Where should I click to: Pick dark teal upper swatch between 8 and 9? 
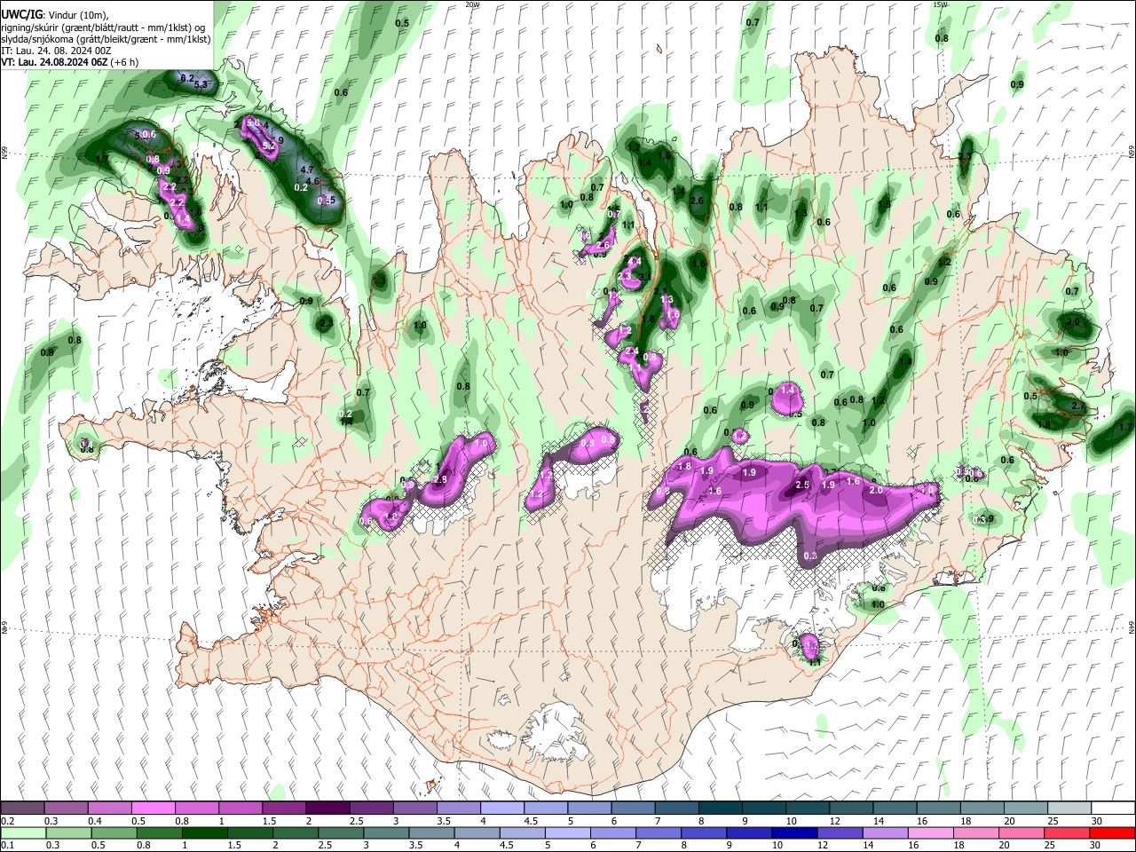721,809
